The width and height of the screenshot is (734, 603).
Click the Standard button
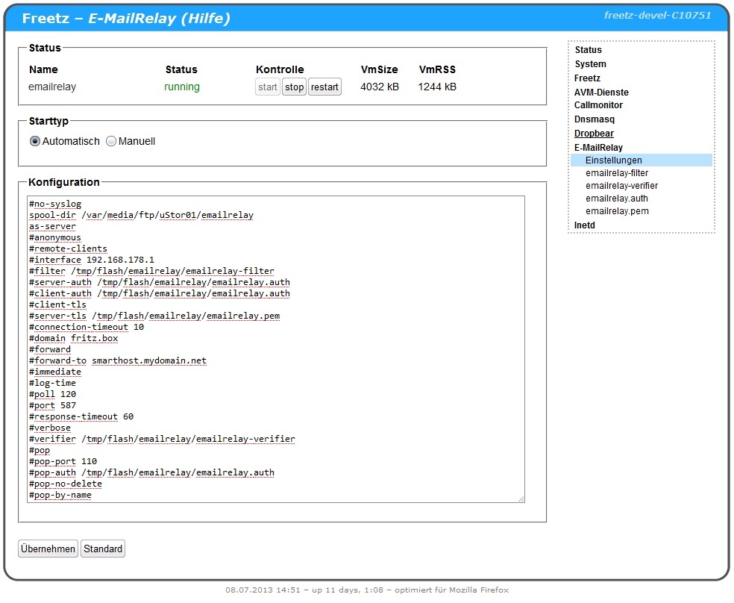click(103, 549)
